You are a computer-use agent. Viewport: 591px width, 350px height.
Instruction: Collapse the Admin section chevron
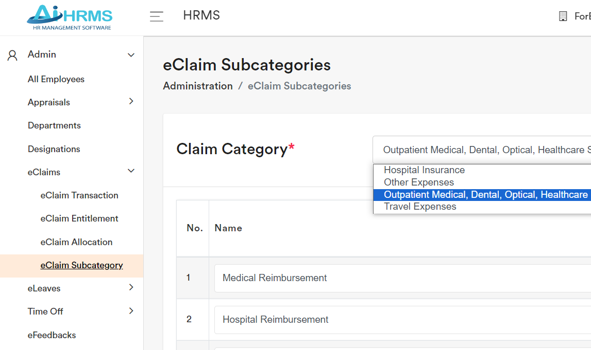point(131,55)
